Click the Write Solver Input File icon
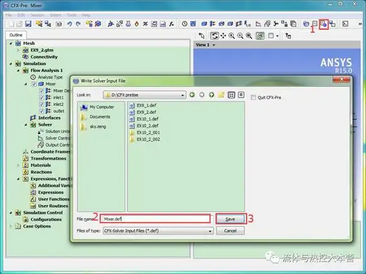This screenshot has height=274, width=366. [323, 24]
